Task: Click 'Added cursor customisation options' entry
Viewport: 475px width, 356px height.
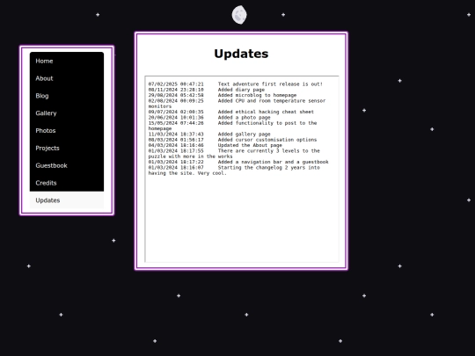Action: point(267,140)
